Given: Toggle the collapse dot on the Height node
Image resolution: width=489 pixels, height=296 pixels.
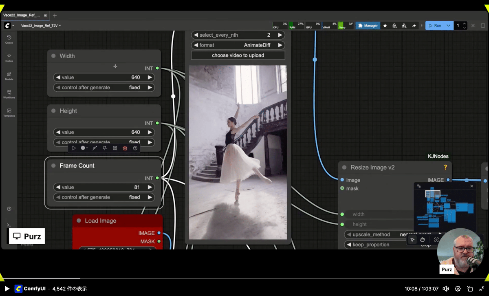Looking at the screenshot, I should point(53,111).
